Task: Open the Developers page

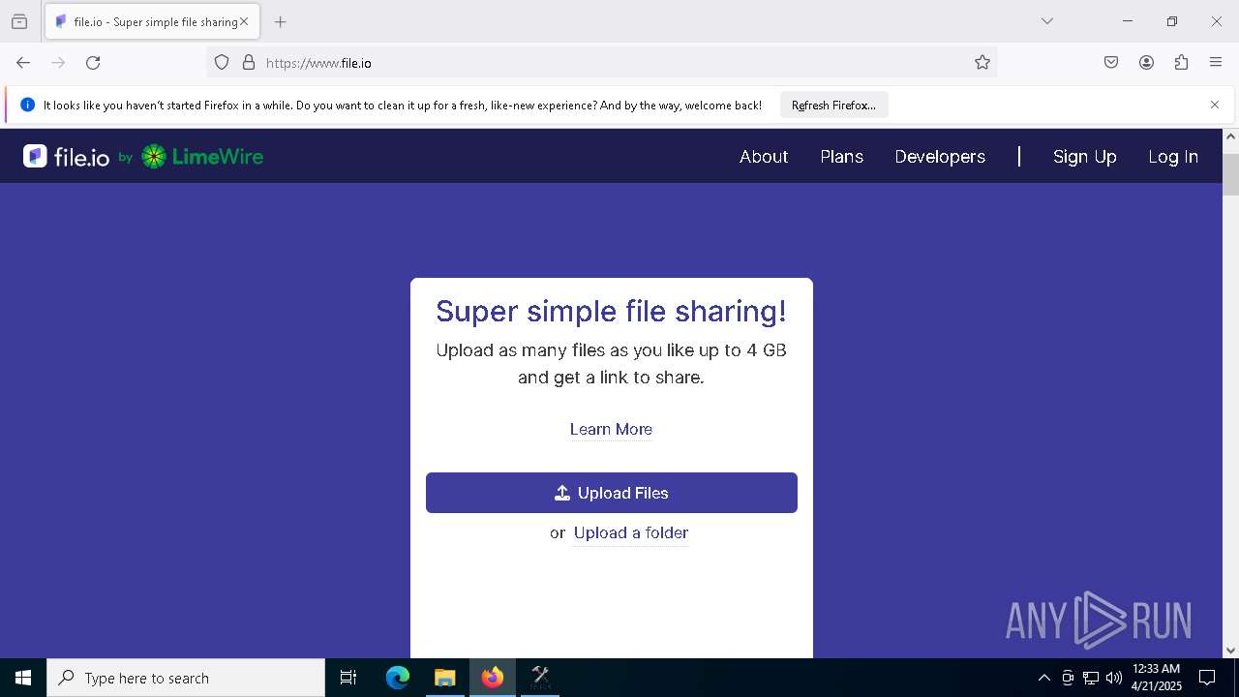Action: [940, 157]
